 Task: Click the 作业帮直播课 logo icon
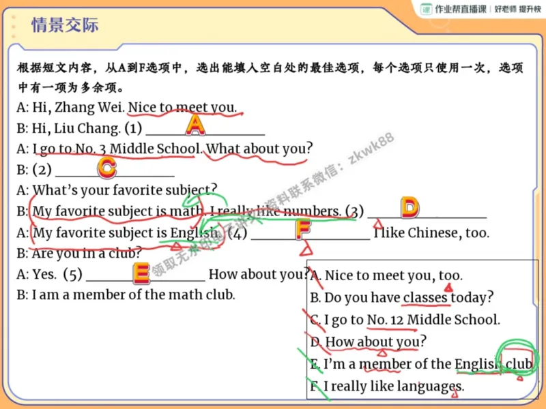[x=426, y=9]
